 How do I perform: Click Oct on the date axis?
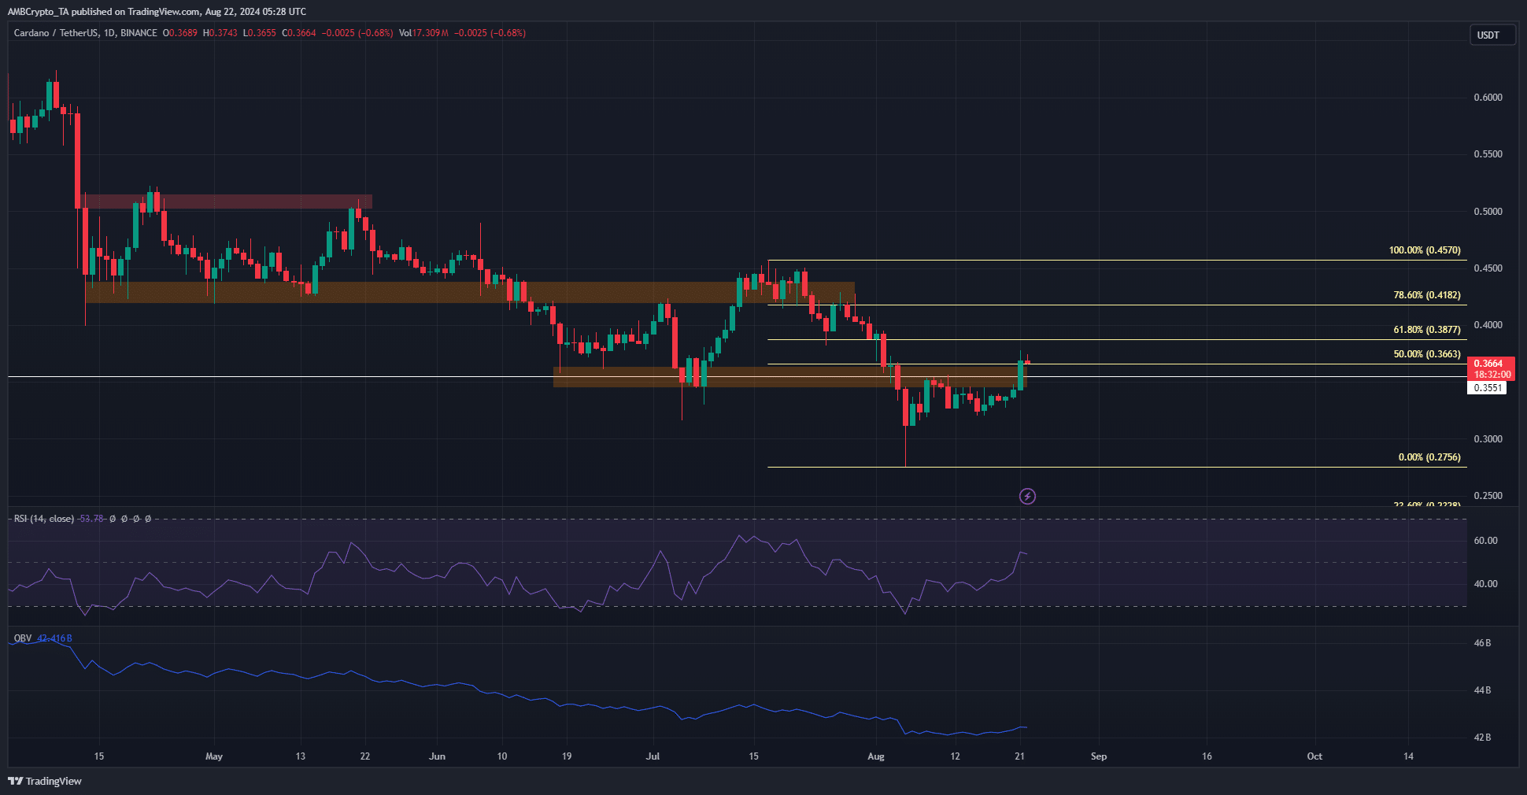point(1314,756)
